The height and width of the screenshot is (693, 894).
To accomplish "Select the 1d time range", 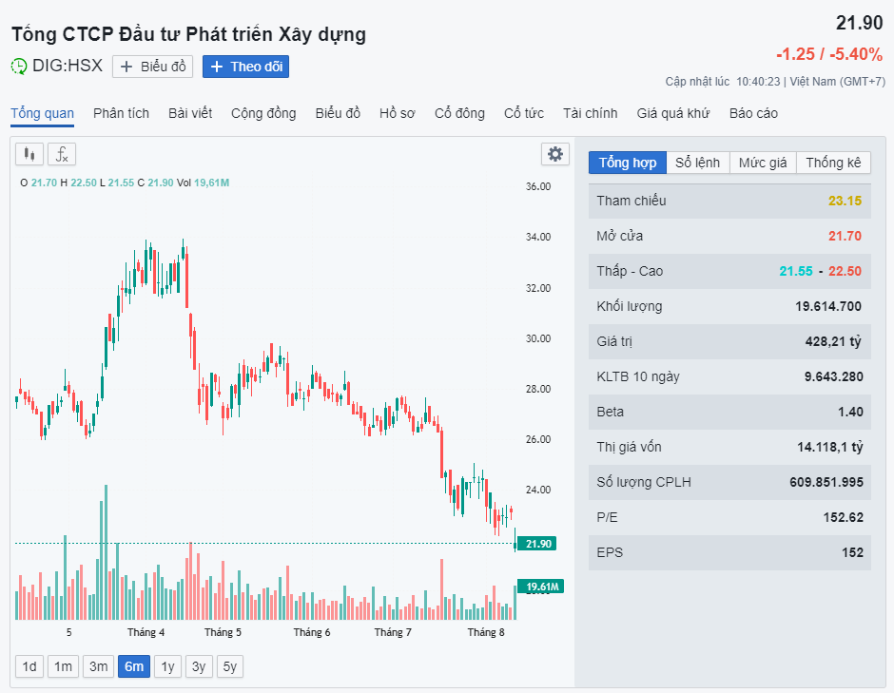I will pos(29,666).
